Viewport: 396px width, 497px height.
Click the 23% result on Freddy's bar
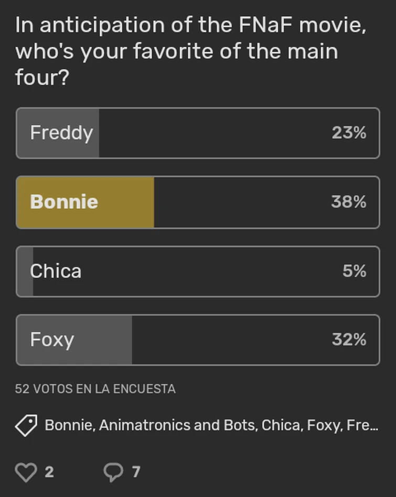(x=348, y=133)
